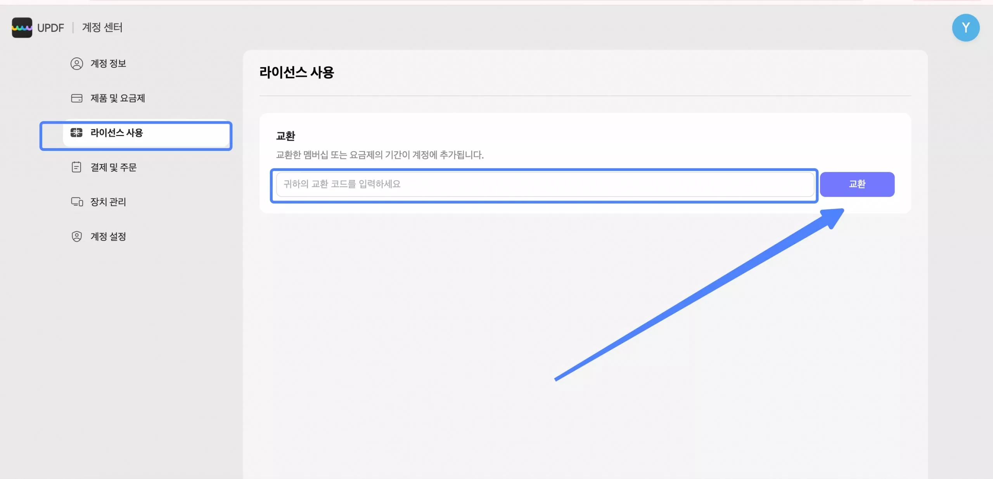The image size is (993, 479).
Task: Click the 계정 설정 shield icon
Action: click(x=77, y=236)
